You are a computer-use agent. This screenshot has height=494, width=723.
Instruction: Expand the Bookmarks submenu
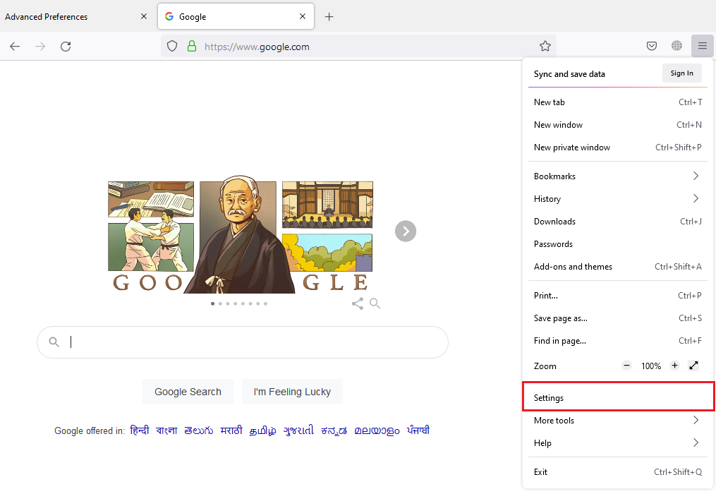(618, 176)
